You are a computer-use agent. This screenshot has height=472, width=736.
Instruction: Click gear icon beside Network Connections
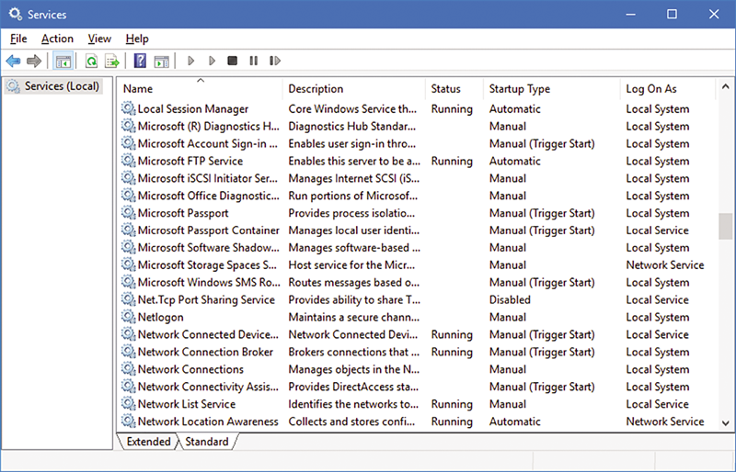pyautogui.click(x=128, y=369)
